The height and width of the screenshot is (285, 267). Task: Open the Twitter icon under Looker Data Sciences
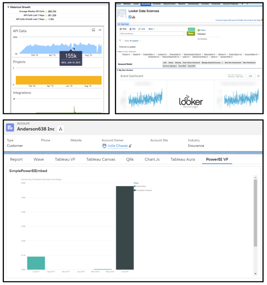[x=130, y=17]
